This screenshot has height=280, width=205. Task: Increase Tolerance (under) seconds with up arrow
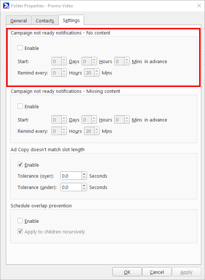pos(84,185)
